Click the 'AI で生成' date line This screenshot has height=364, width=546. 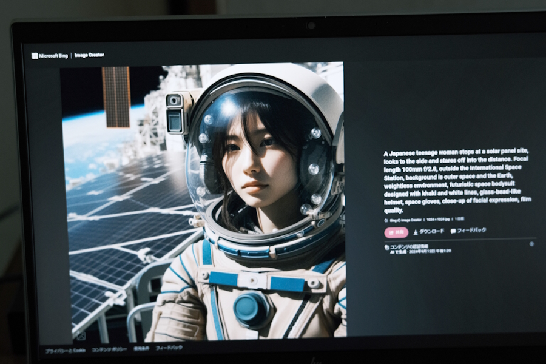(x=420, y=251)
